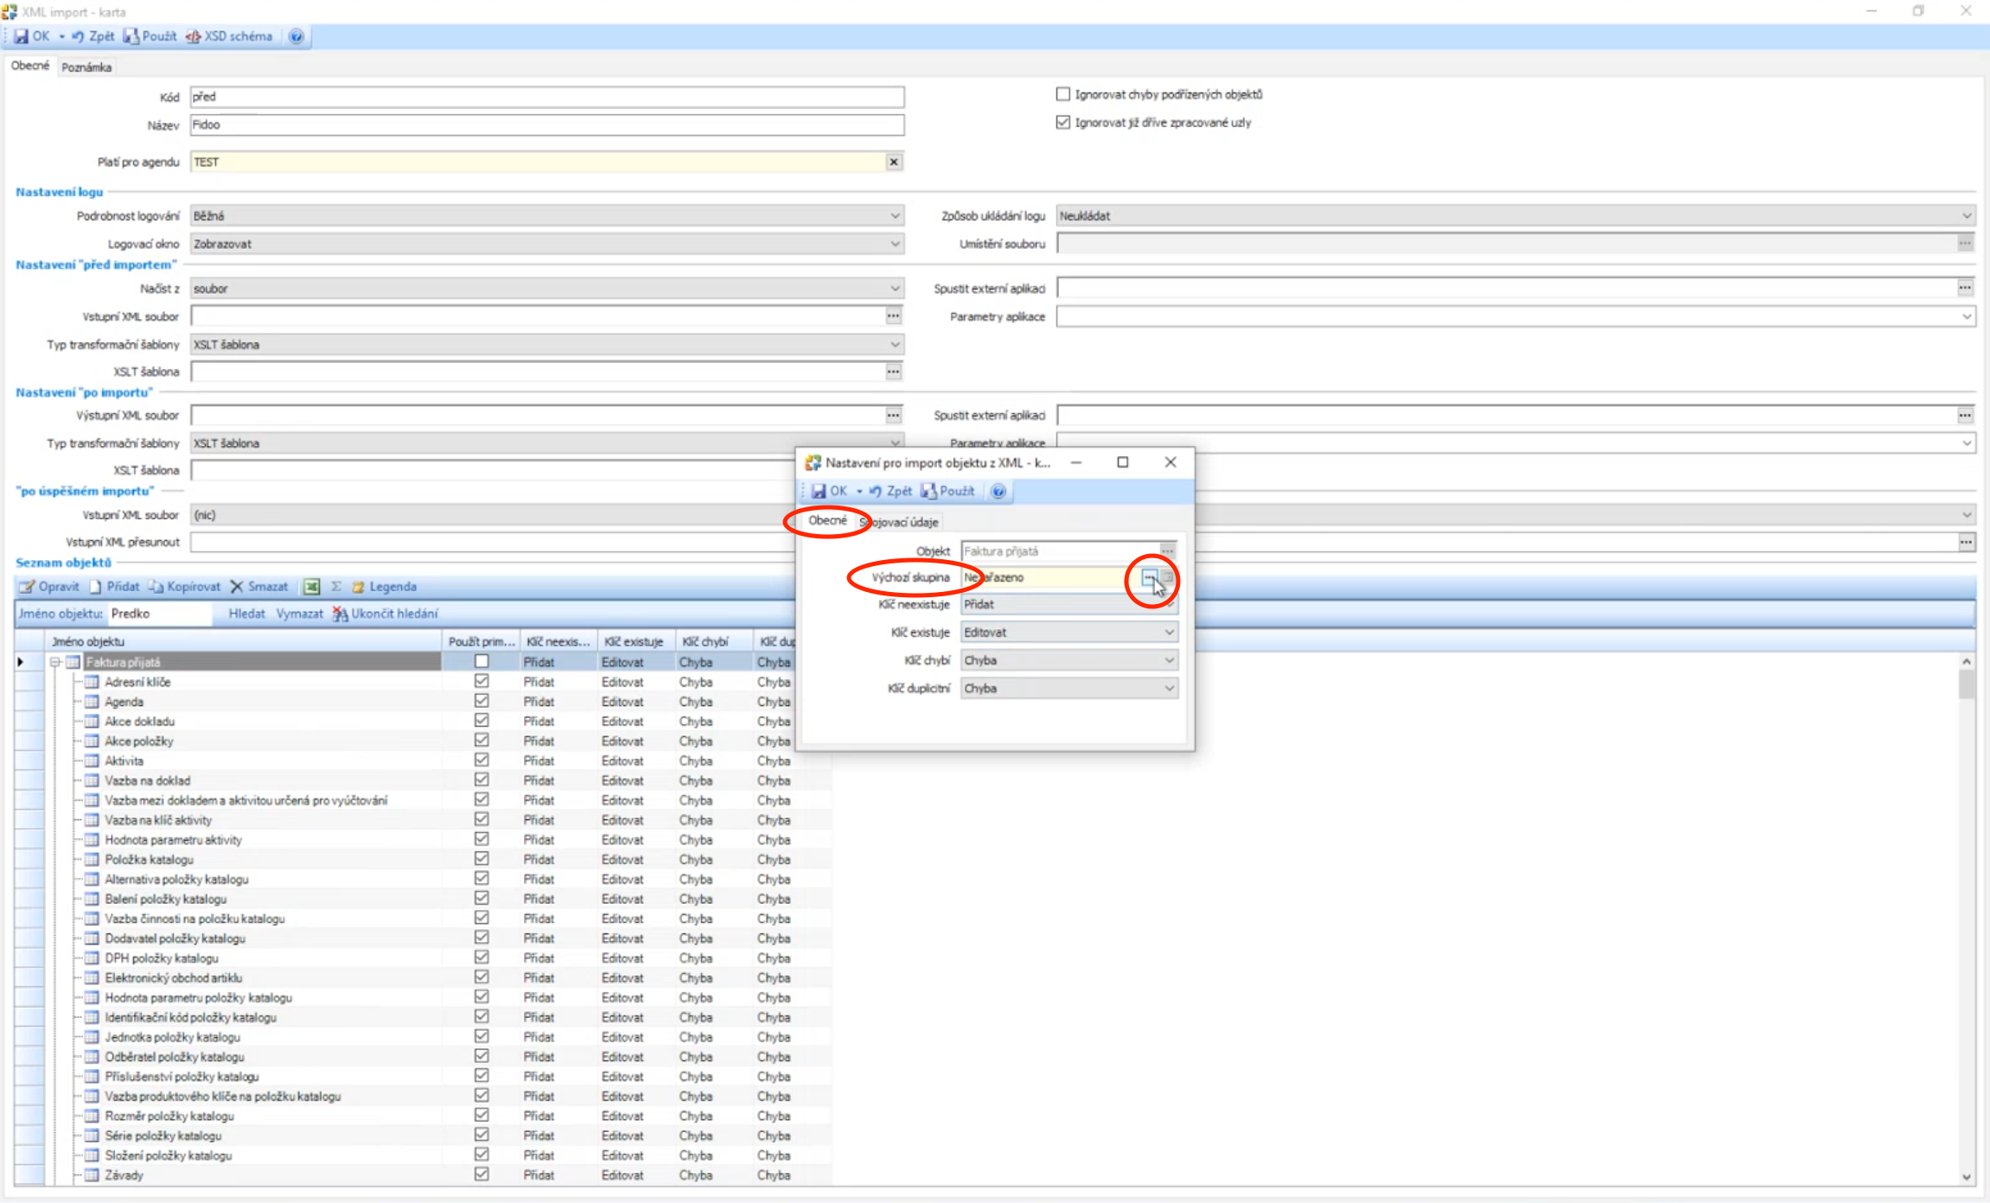Viewport: 1990px width, 1203px height.
Task: Click OK in the dialog toolbar
Action: coord(829,491)
